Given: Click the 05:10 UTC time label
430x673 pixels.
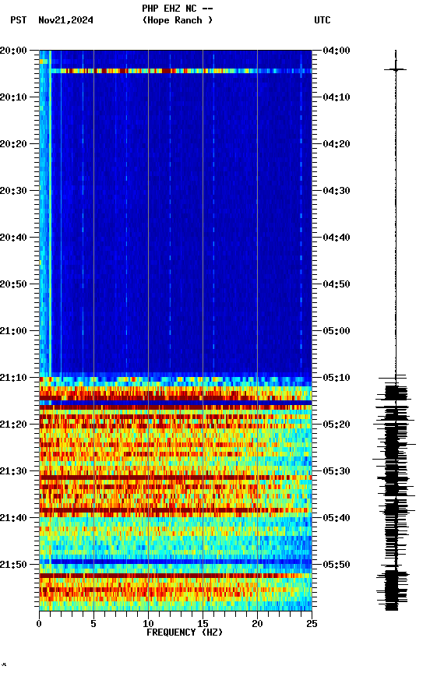Looking at the screenshot, I should [337, 378].
